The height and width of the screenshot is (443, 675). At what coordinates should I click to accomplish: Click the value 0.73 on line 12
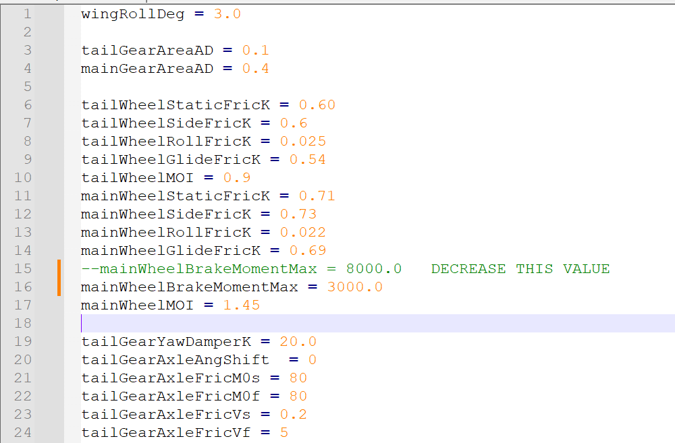click(298, 214)
